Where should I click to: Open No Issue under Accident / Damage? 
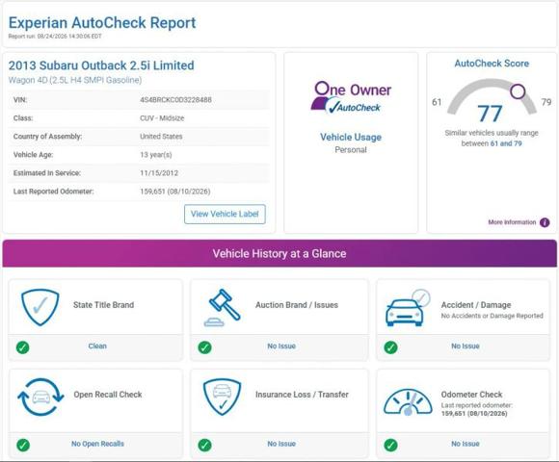point(466,346)
